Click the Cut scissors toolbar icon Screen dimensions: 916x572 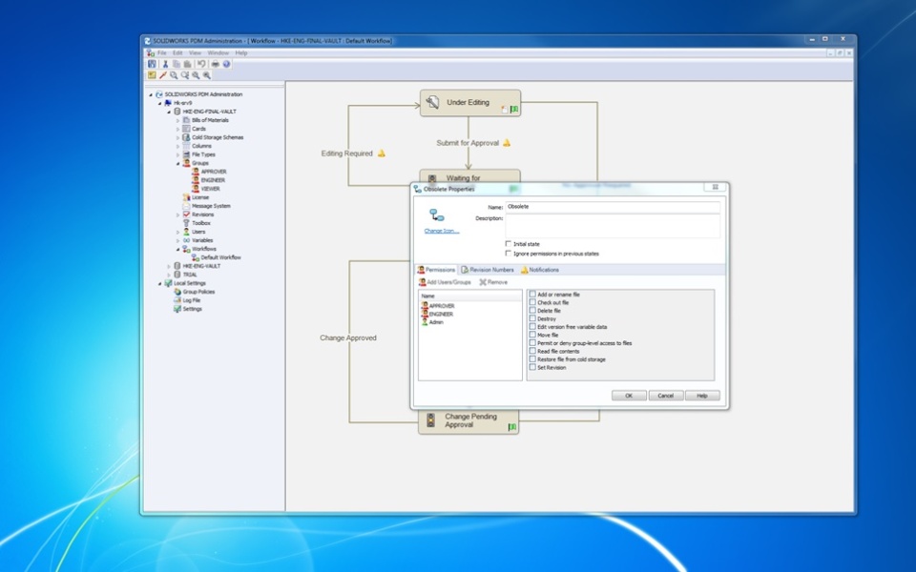coord(165,64)
